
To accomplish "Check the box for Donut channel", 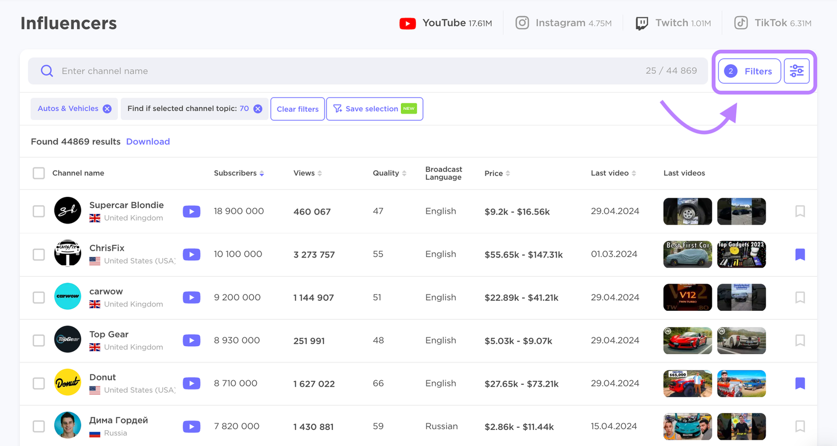I will pos(39,383).
